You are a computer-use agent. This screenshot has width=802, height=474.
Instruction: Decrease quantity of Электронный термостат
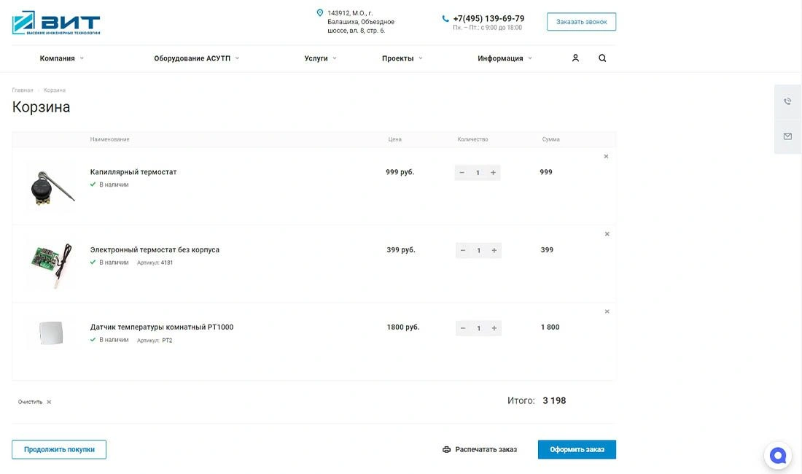(463, 250)
